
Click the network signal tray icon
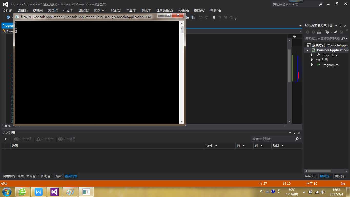[x=316, y=192]
